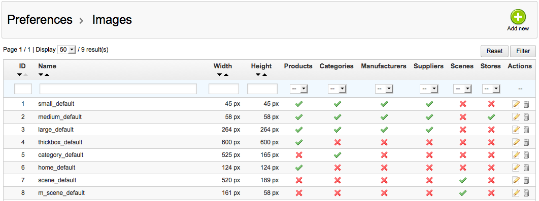Image resolution: width=539 pixels, height=201 pixels.
Task: Delete the home_default entry
Action: coord(526,168)
